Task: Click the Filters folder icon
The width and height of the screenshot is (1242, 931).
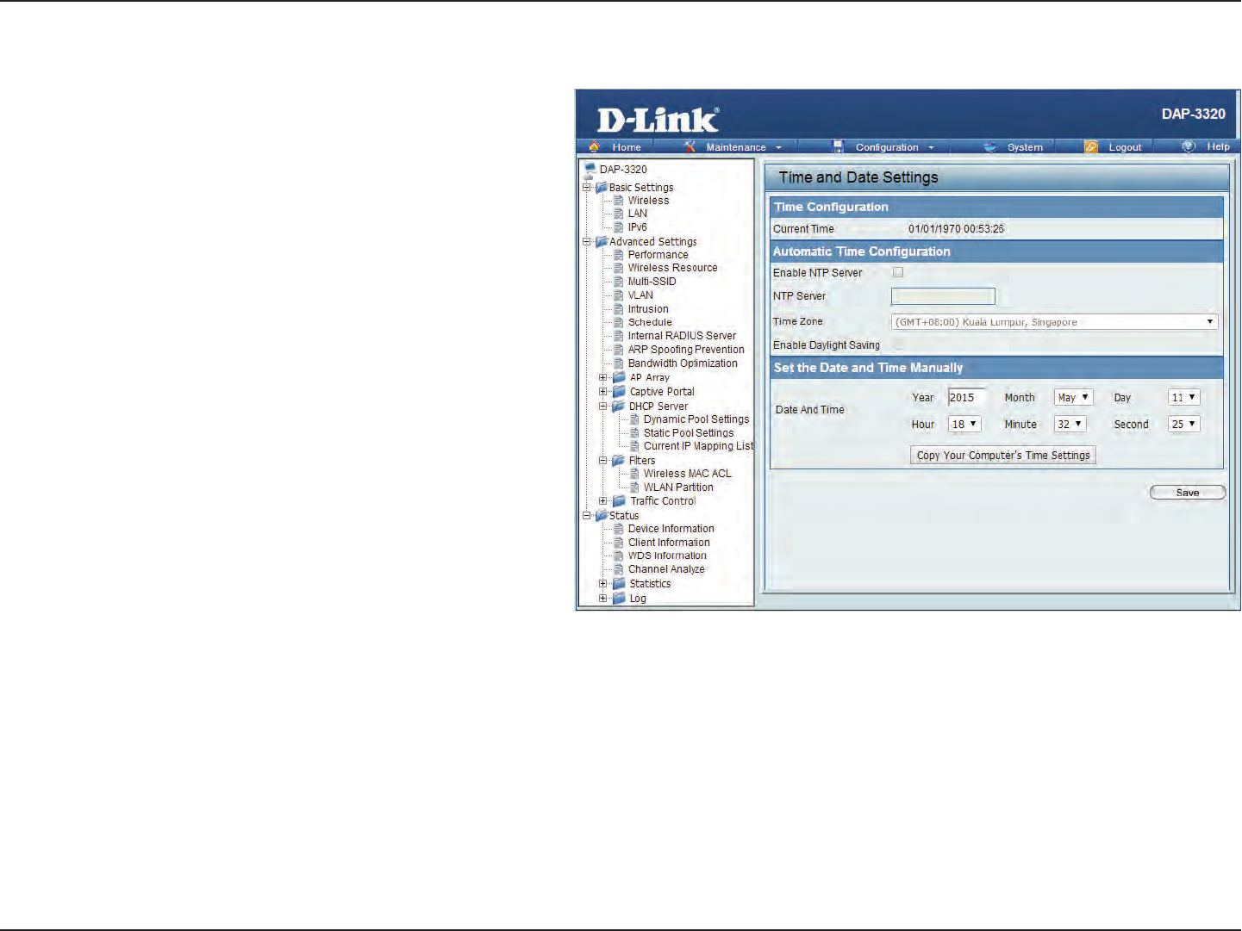Action: coord(619,460)
